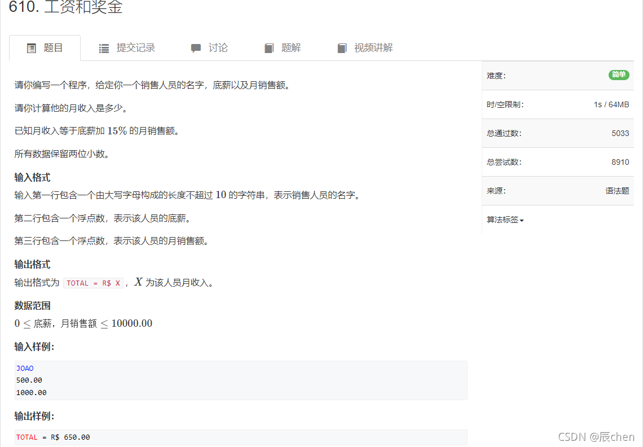
Task: Click the speech bubble icon beside 讨论
Action: [x=196, y=49]
